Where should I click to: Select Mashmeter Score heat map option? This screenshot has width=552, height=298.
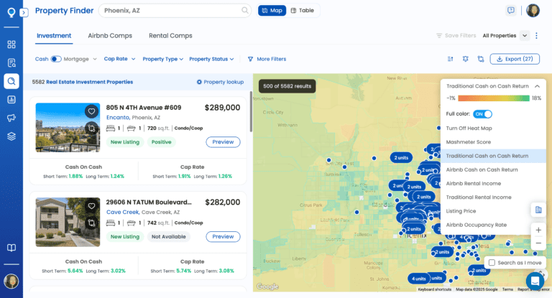point(467,141)
